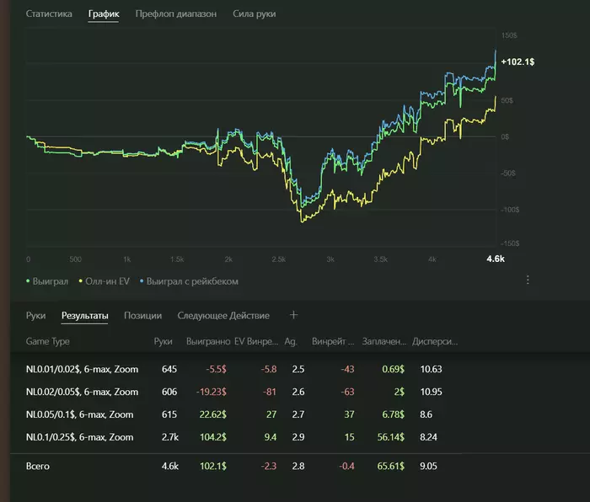Viewport: 590px width, 502px height.
Task: Click the Всего totals row label
Action: 38,467
